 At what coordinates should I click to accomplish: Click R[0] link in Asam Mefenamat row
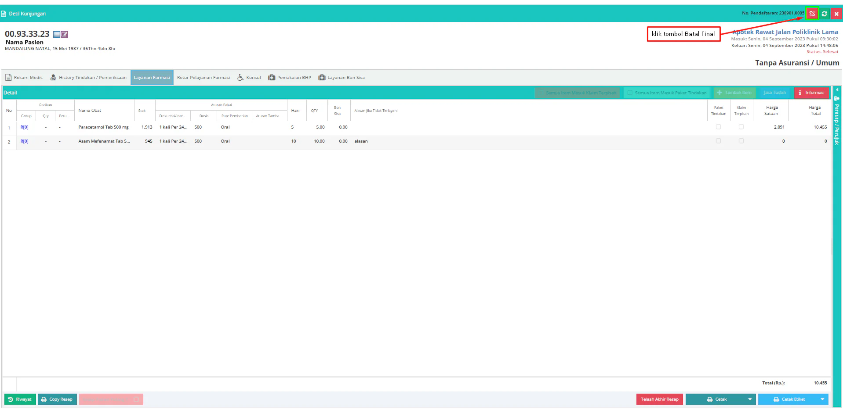24,141
